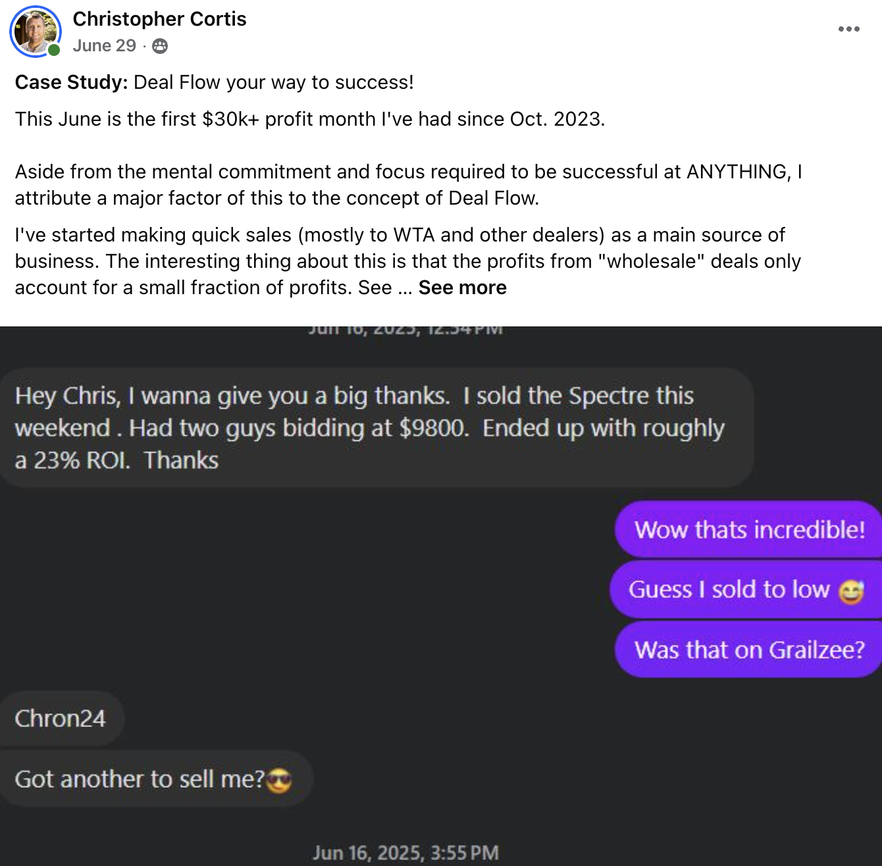Click the Jun 16, 2025, 3:55 PM timestamp
The height and width of the screenshot is (866, 882).
tap(405, 853)
